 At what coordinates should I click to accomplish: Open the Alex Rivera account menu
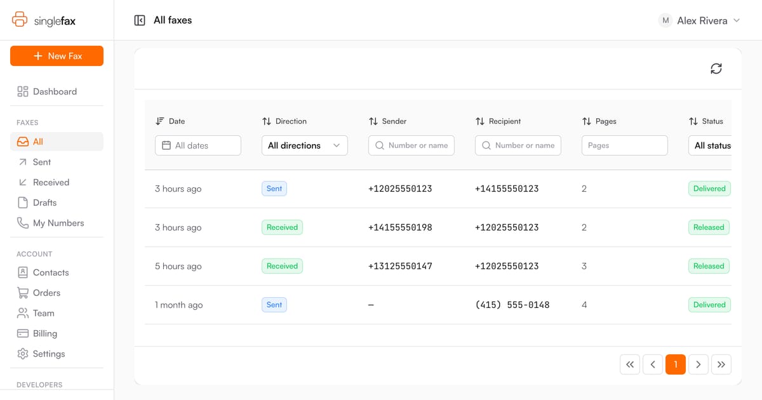coord(700,20)
